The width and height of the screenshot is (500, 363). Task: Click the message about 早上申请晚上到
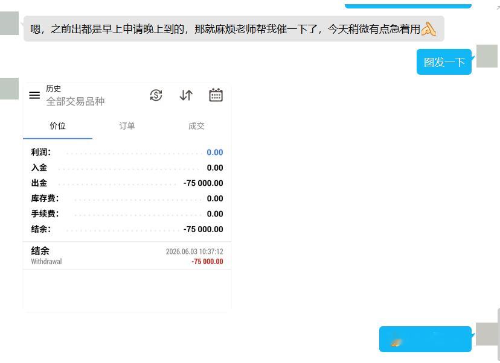pos(234,29)
